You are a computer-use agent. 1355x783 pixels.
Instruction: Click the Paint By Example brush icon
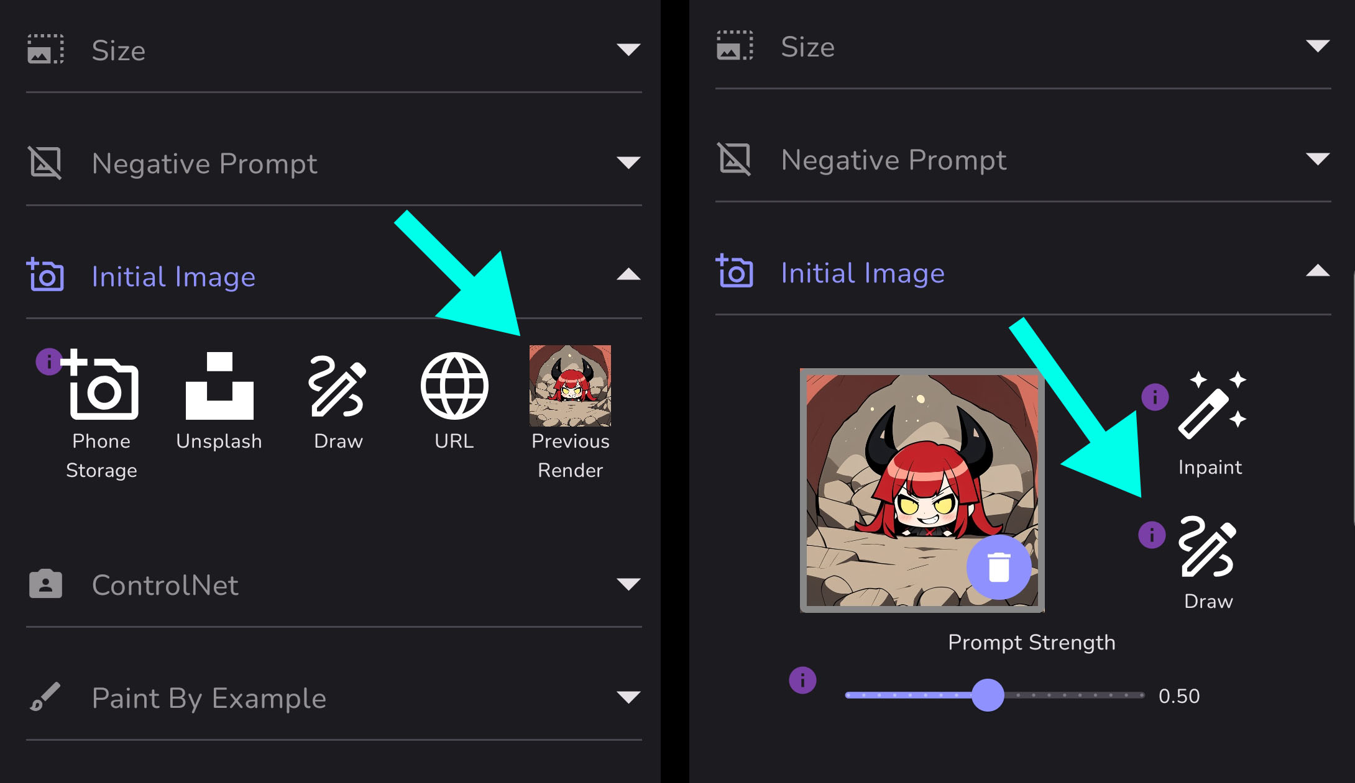tap(45, 697)
